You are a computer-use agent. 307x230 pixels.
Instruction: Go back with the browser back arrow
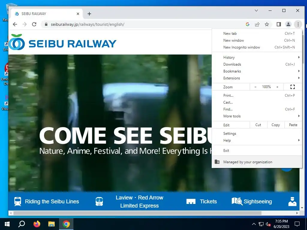tap(15, 24)
